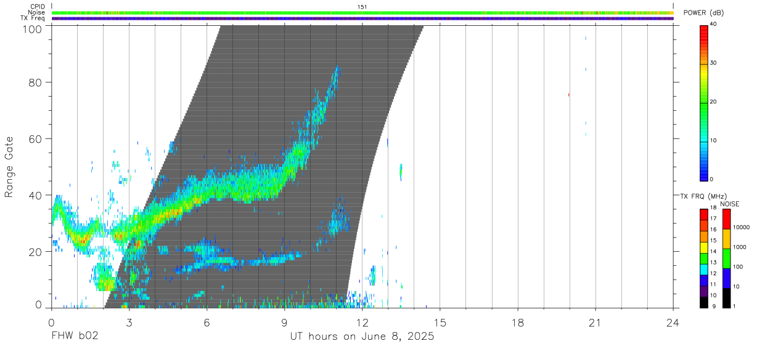Click the "UT hours on June 8, 2025" axis title
757x349 pixels.
click(362, 337)
